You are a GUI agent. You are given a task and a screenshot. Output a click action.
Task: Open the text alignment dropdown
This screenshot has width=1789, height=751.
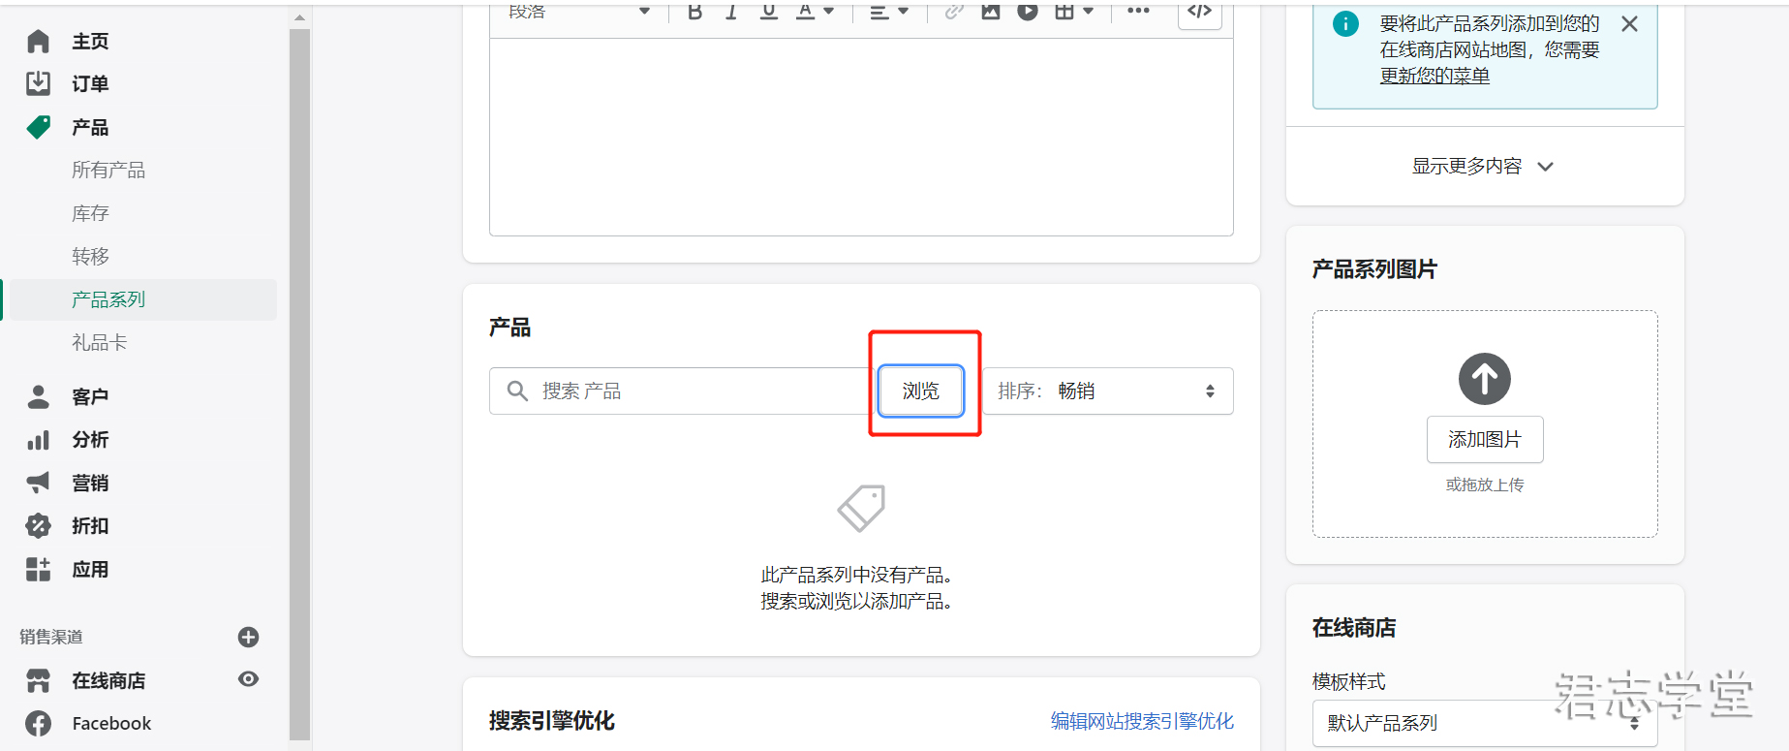coord(888,12)
